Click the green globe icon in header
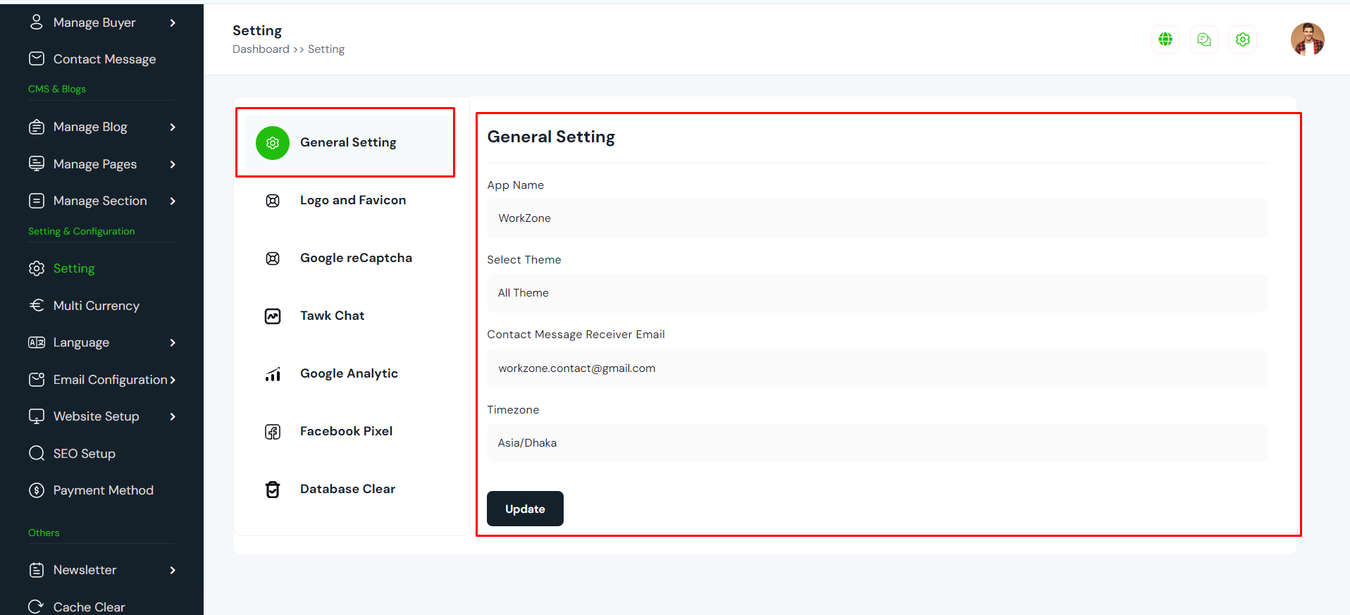Screen dimensions: 1350x615 point(1165,39)
